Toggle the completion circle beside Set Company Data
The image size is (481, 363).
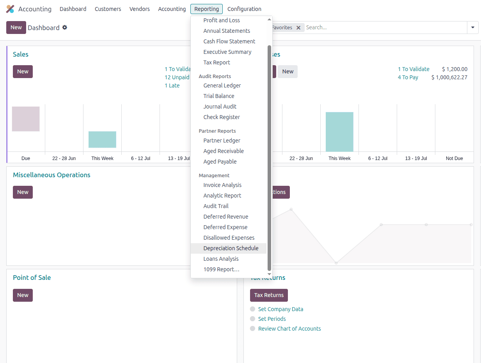pyautogui.click(x=252, y=309)
